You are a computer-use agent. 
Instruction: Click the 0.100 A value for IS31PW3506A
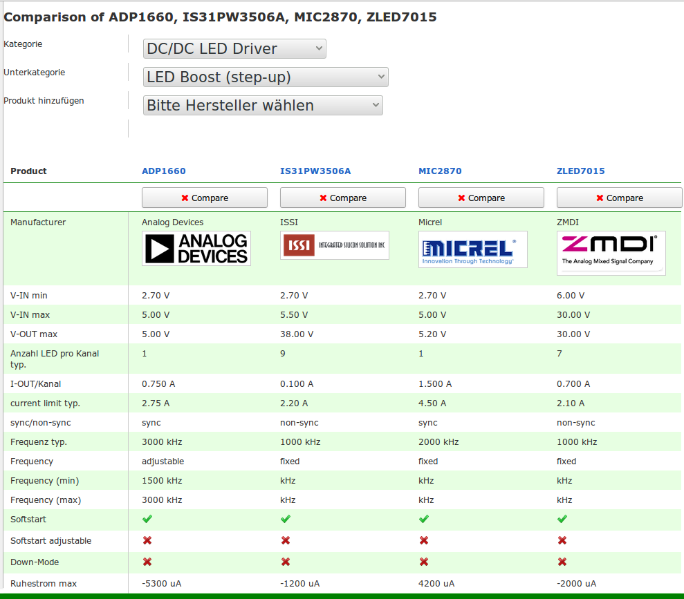[297, 384]
